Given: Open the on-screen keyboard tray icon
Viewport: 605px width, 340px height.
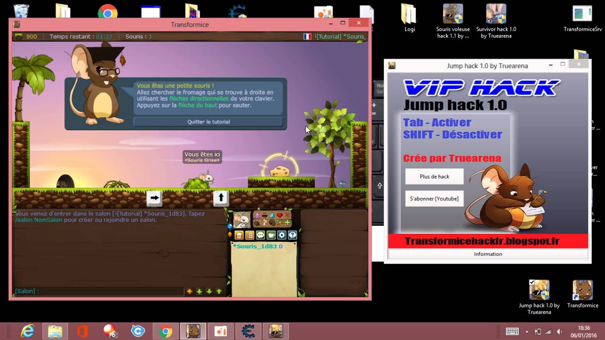Looking at the screenshot, I should [512, 331].
